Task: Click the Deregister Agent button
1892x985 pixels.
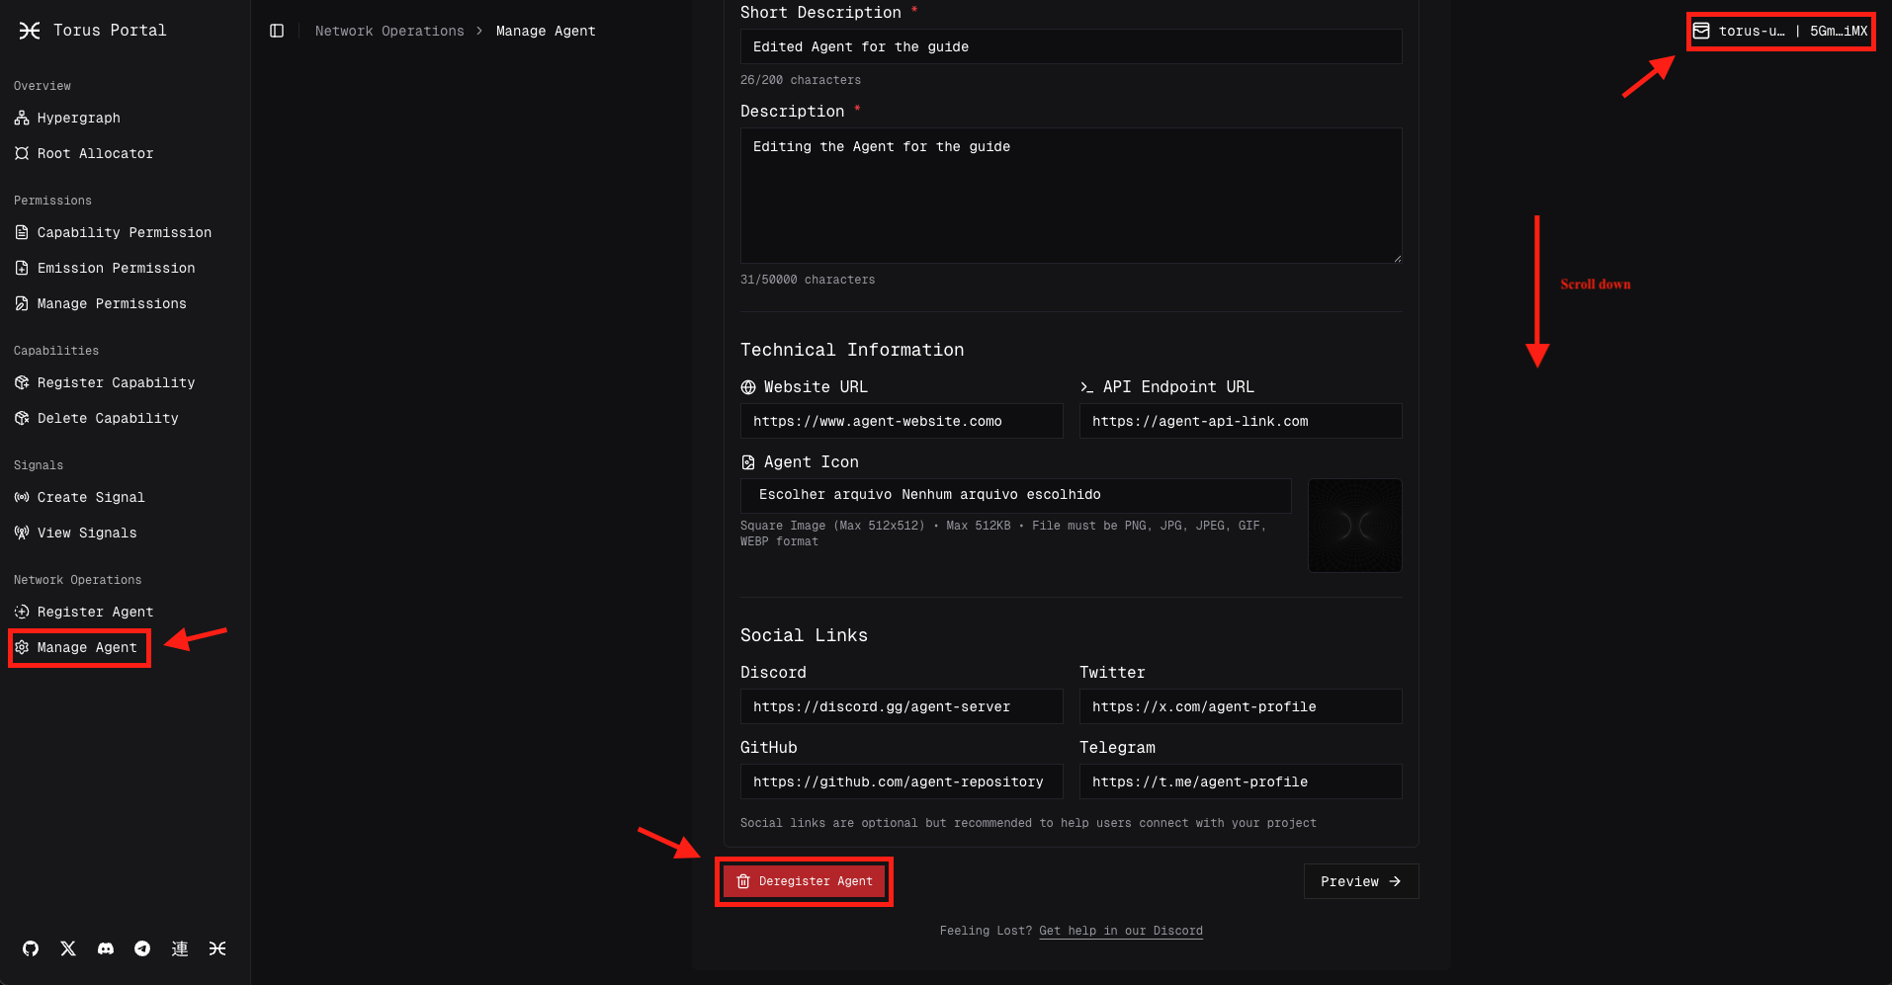Action: pos(804,880)
